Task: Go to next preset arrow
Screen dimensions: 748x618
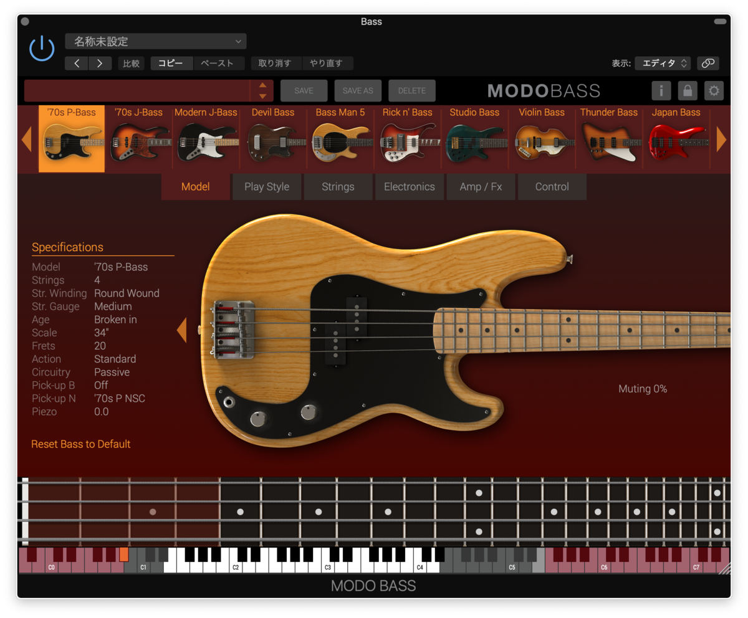Action: point(100,63)
